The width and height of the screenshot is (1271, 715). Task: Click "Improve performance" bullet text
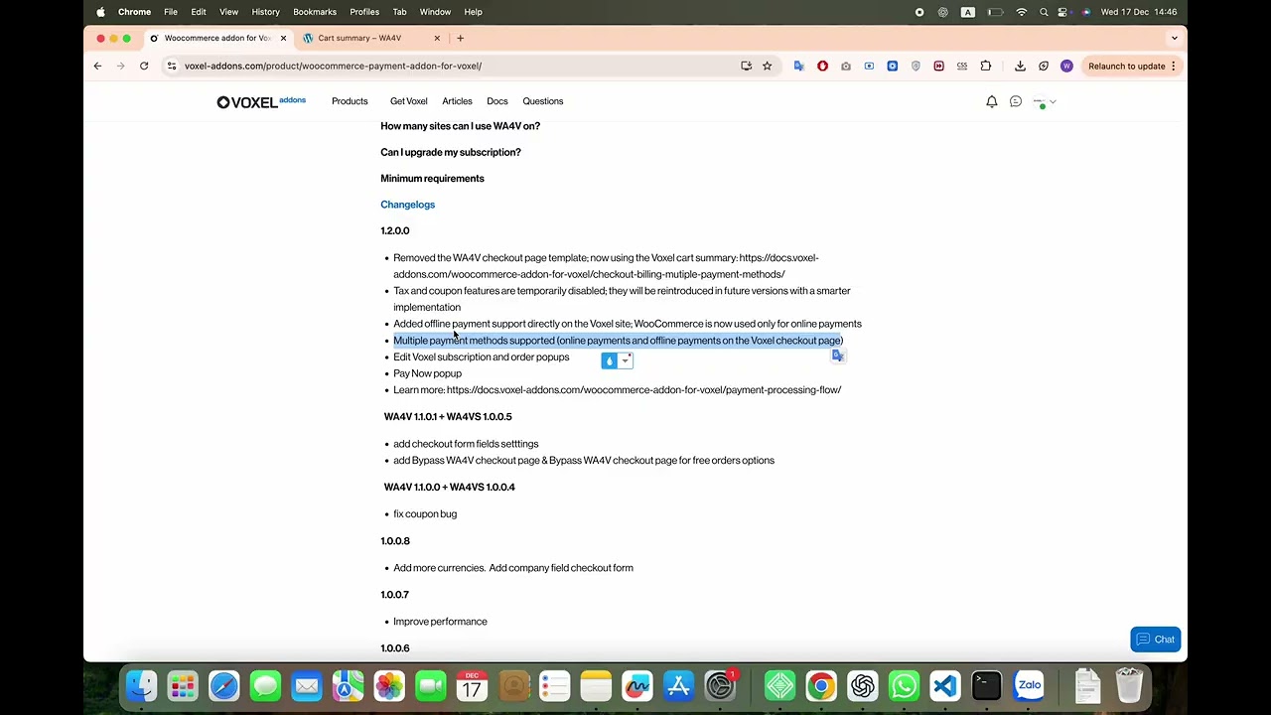[x=440, y=622]
